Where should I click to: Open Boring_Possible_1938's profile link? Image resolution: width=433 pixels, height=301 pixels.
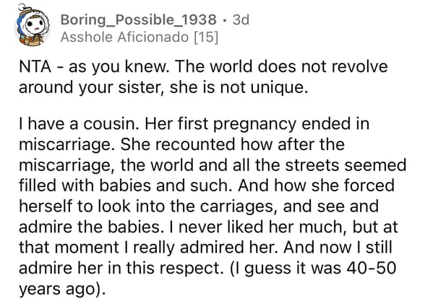(138, 19)
